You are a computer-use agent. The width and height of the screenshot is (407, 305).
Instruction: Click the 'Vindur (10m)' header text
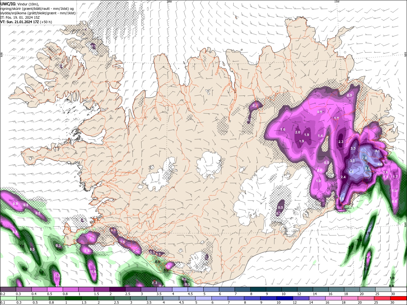tap(27, 4)
